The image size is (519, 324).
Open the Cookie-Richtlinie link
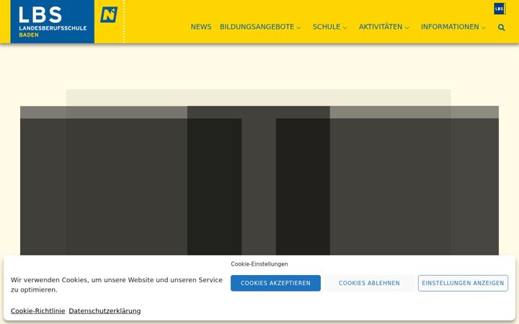tap(37, 311)
